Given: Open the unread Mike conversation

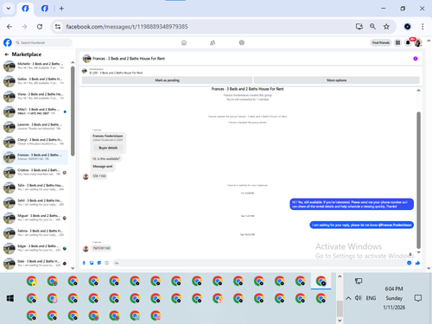Looking at the screenshot, I should (x=35, y=111).
